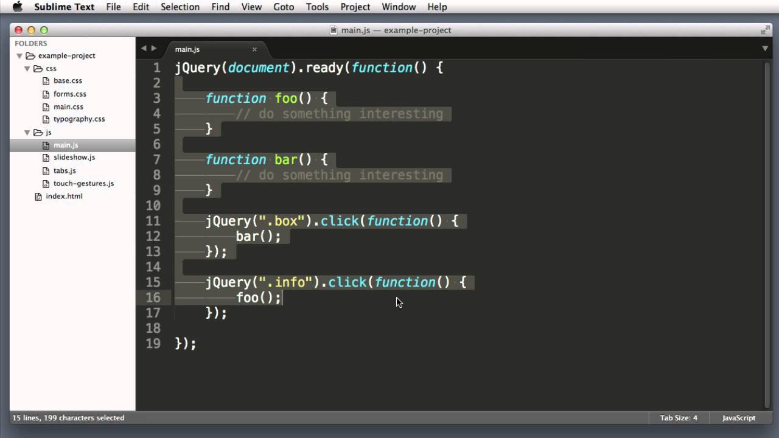Click line number 19 in gutter
This screenshot has width=779, height=438.
click(153, 344)
